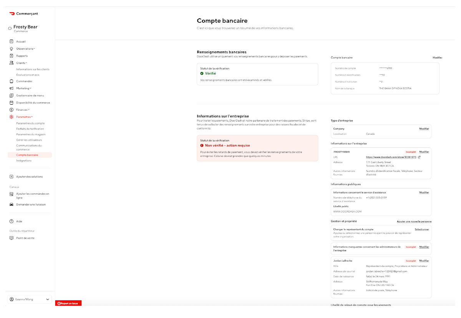Viewport: 461px width, 318px height.
Task: Click the Report an Issue button
Action: coord(68,303)
